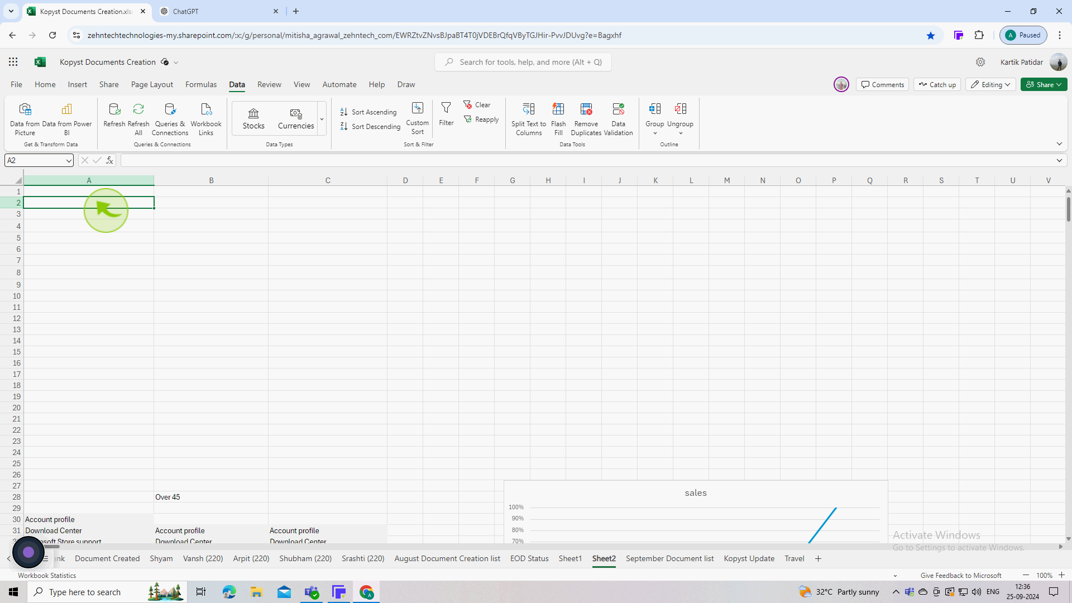Open browser extensions puzzle icon
This screenshot has height=603, width=1072.
pyautogui.click(x=979, y=35)
